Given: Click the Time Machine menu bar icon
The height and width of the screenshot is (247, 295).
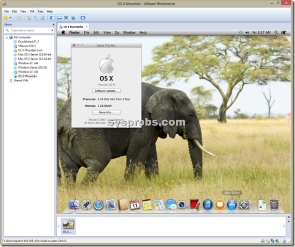Looking at the screenshot, I should pos(241,32).
